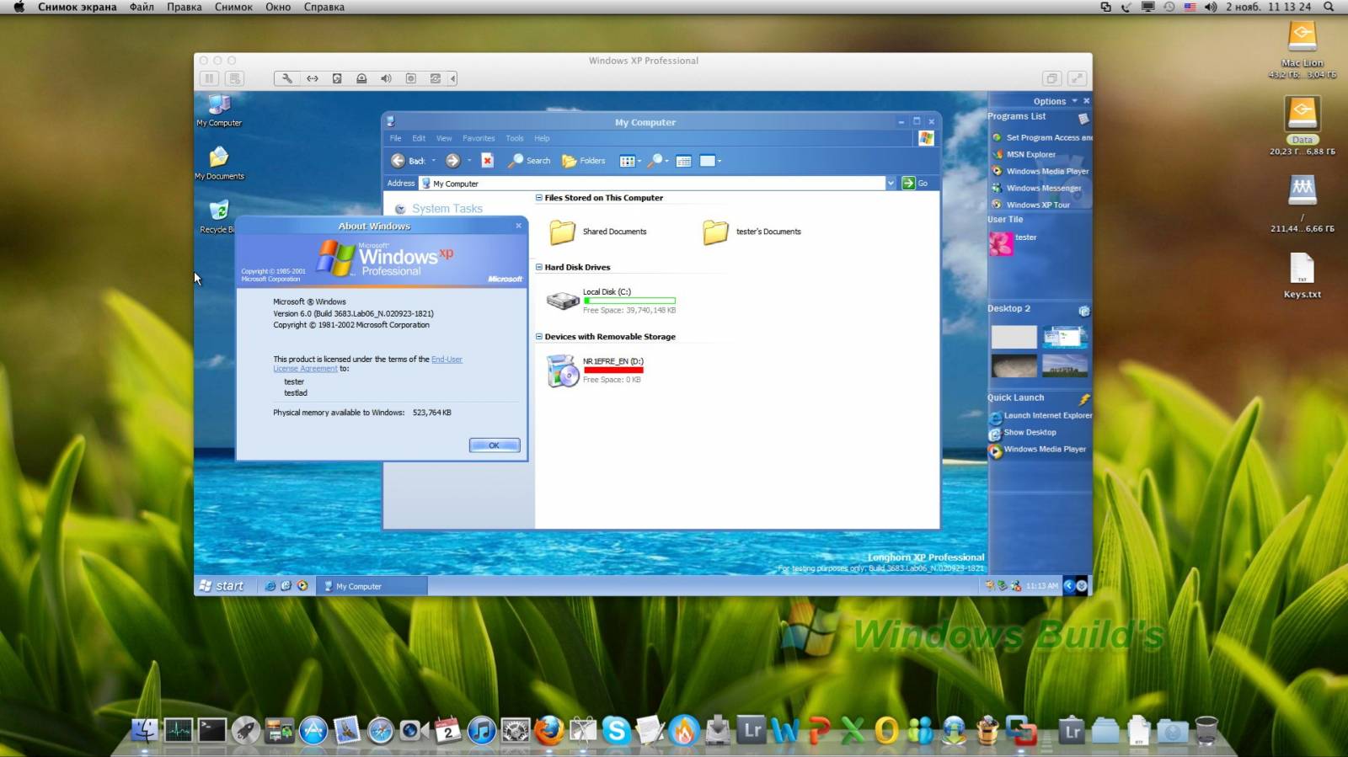Screen dimensions: 1348x757
Task: Click Launch Internet Explorer in Quick Launch
Action: click(x=1046, y=416)
